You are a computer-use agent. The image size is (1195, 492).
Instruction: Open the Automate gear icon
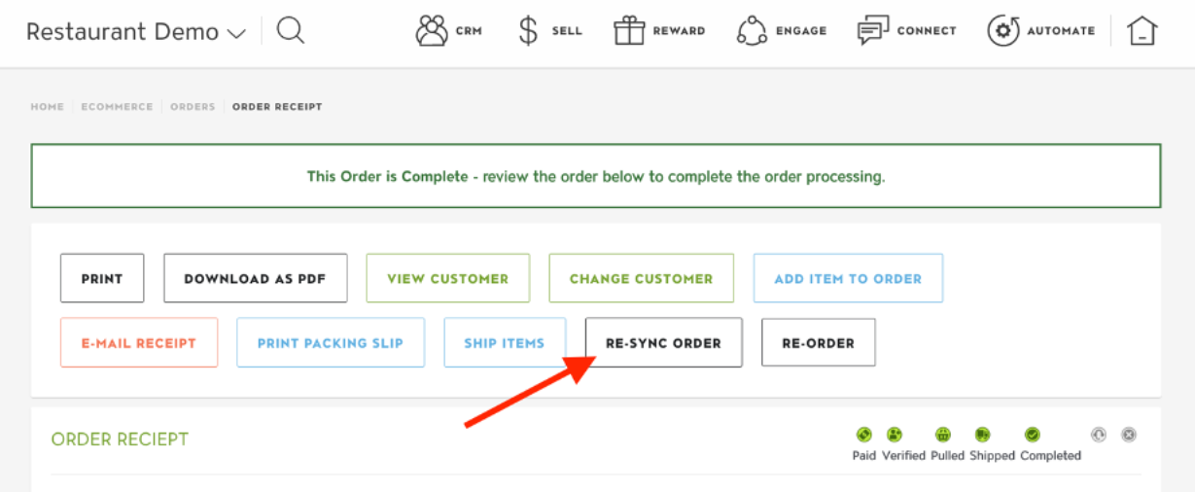click(x=1003, y=30)
